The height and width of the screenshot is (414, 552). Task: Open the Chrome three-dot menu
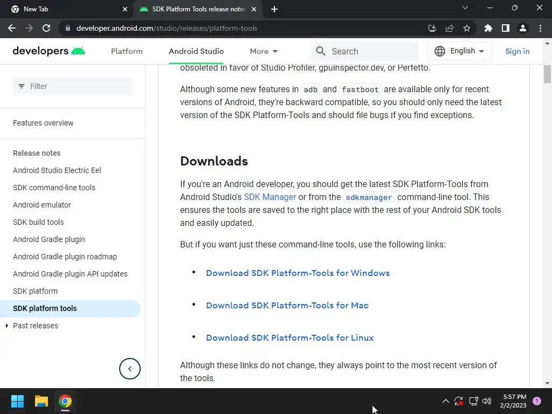540,28
